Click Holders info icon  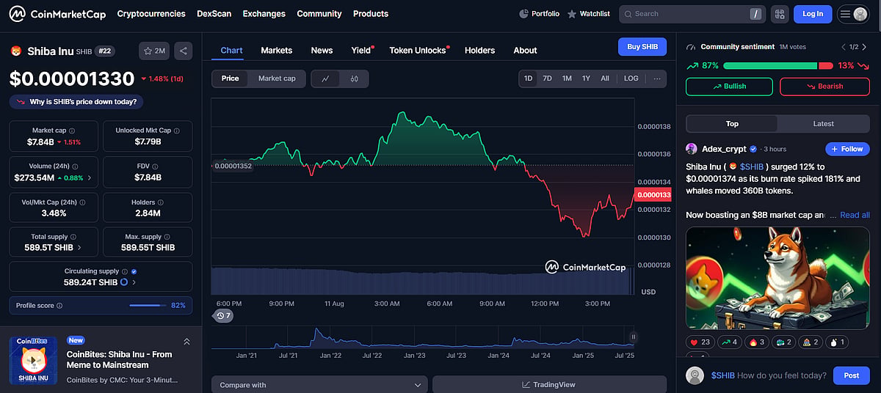point(162,202)
